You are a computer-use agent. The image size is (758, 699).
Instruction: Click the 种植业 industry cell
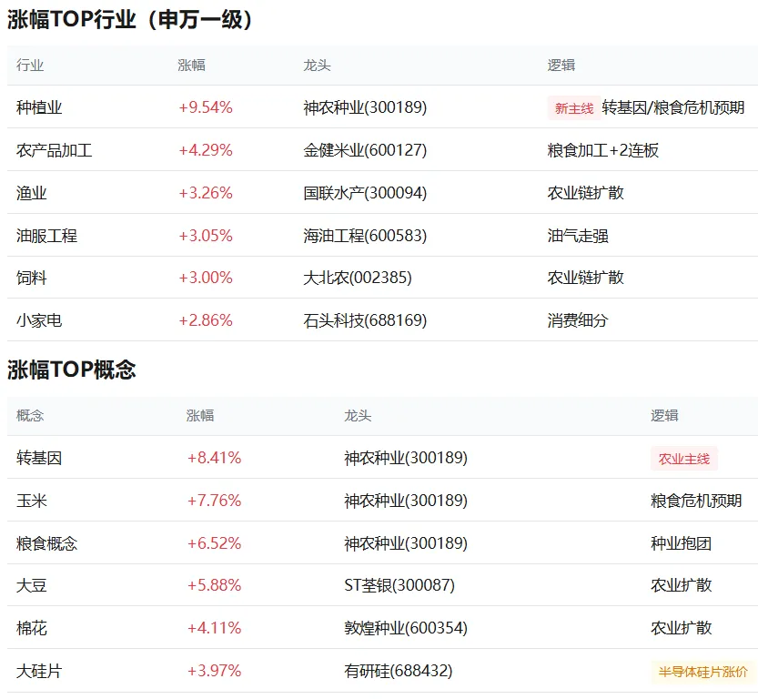click(39, 107)
